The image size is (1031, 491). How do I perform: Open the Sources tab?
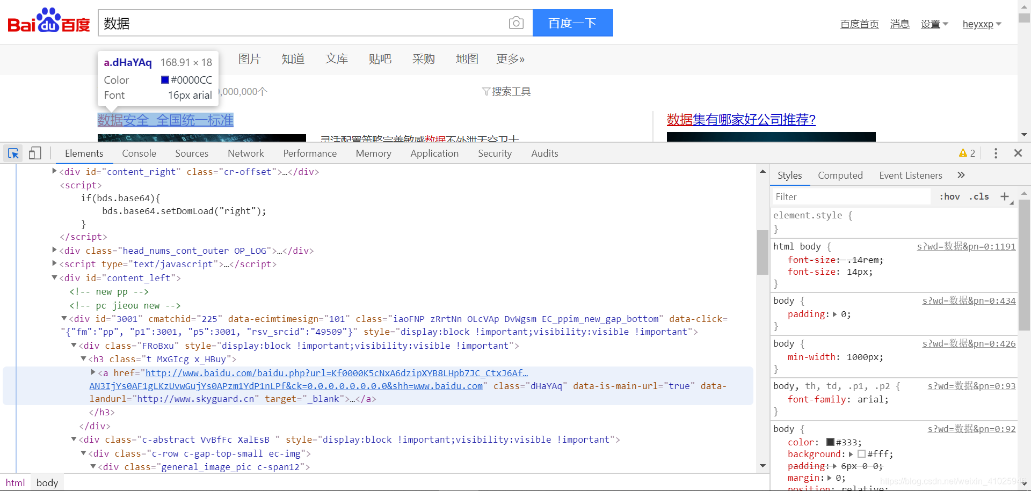point(192,153)
